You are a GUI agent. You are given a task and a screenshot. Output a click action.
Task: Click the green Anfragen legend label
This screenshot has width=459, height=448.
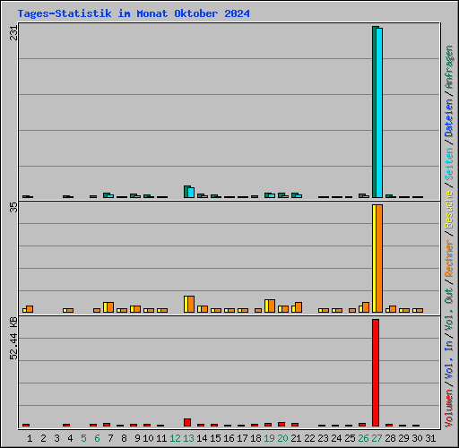448,67
